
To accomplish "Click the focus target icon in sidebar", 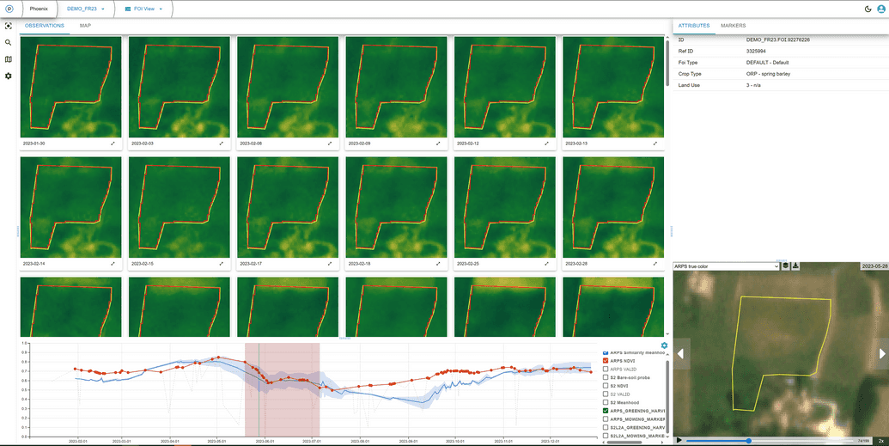I will [x=9, y=26].
